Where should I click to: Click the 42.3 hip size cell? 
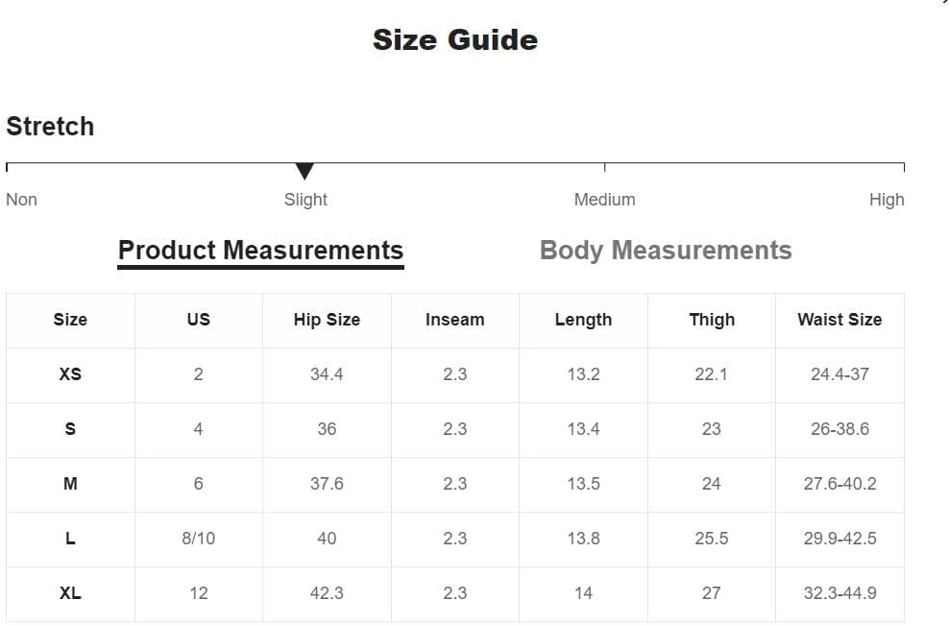327,593
